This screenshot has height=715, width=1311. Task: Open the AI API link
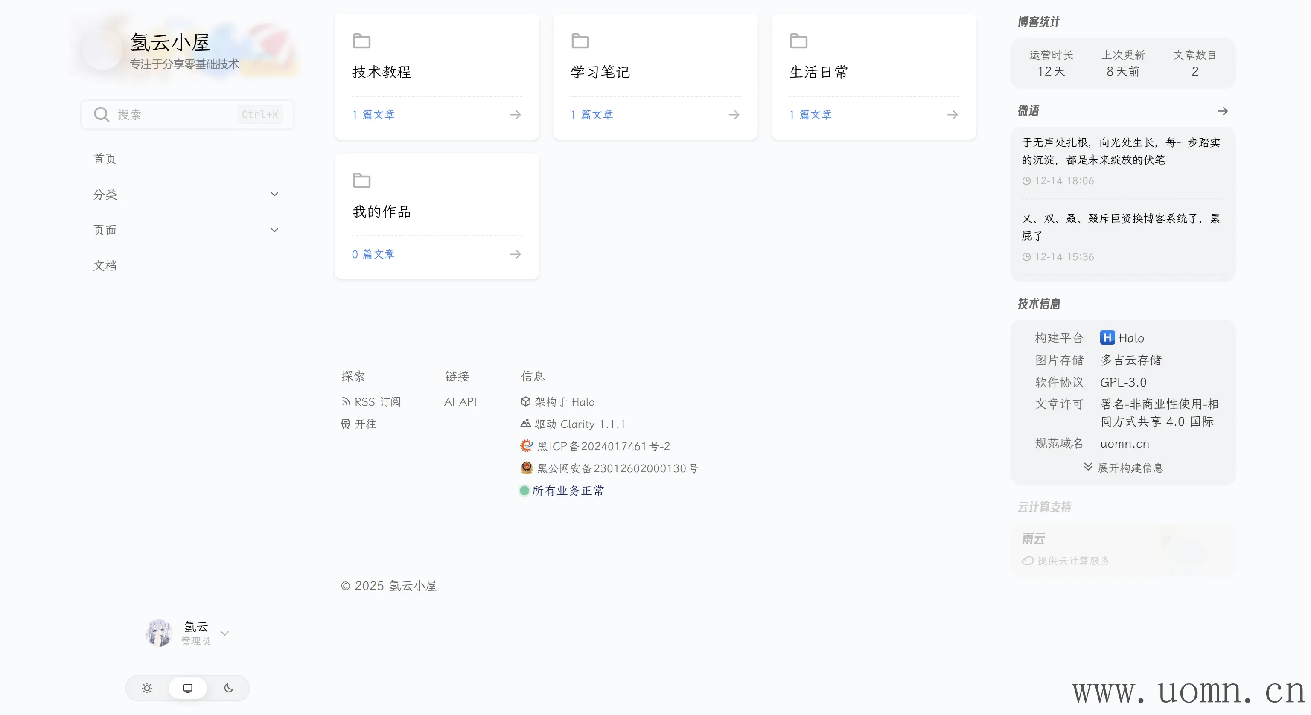click(x=460, y=402)
